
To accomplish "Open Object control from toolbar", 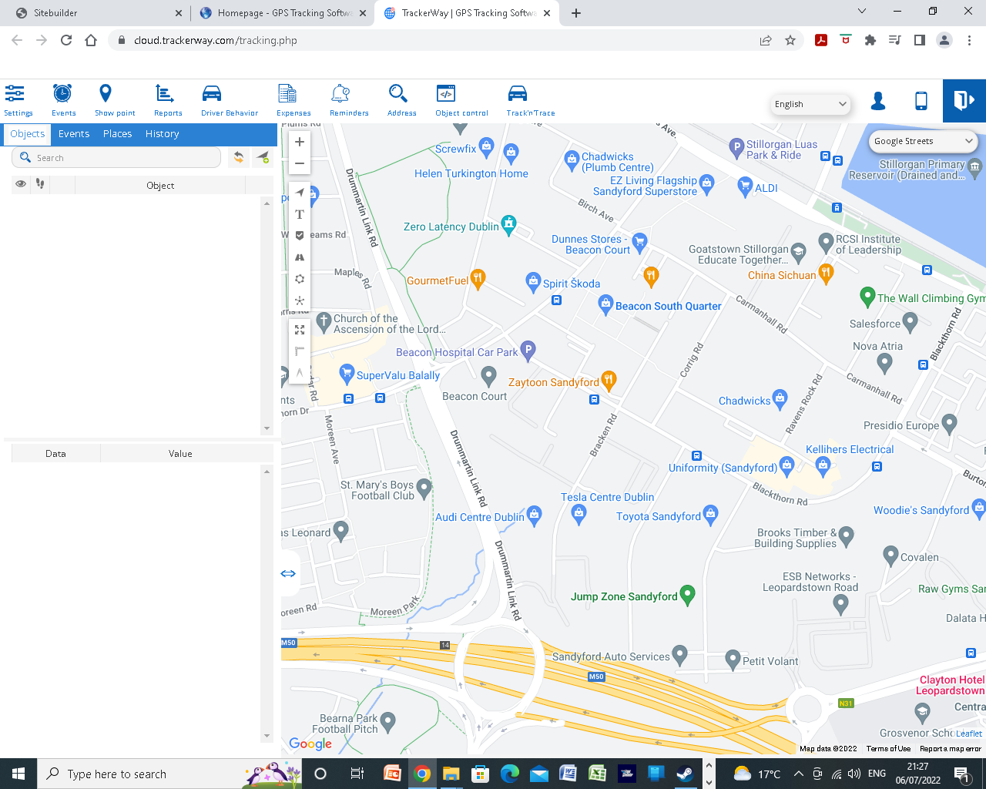I will pyautogui.click(x=461, y=100).
